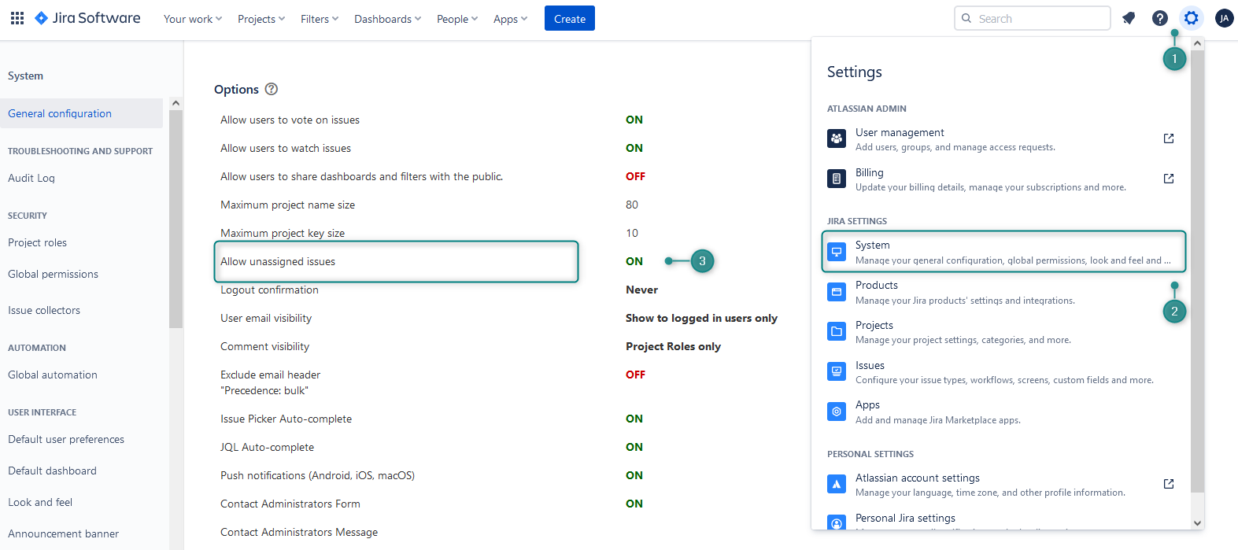Image resolution: width=1238 pixels, height=550 pixels.
Task: Click in the Search field
Action: [x=1033, y=18]
